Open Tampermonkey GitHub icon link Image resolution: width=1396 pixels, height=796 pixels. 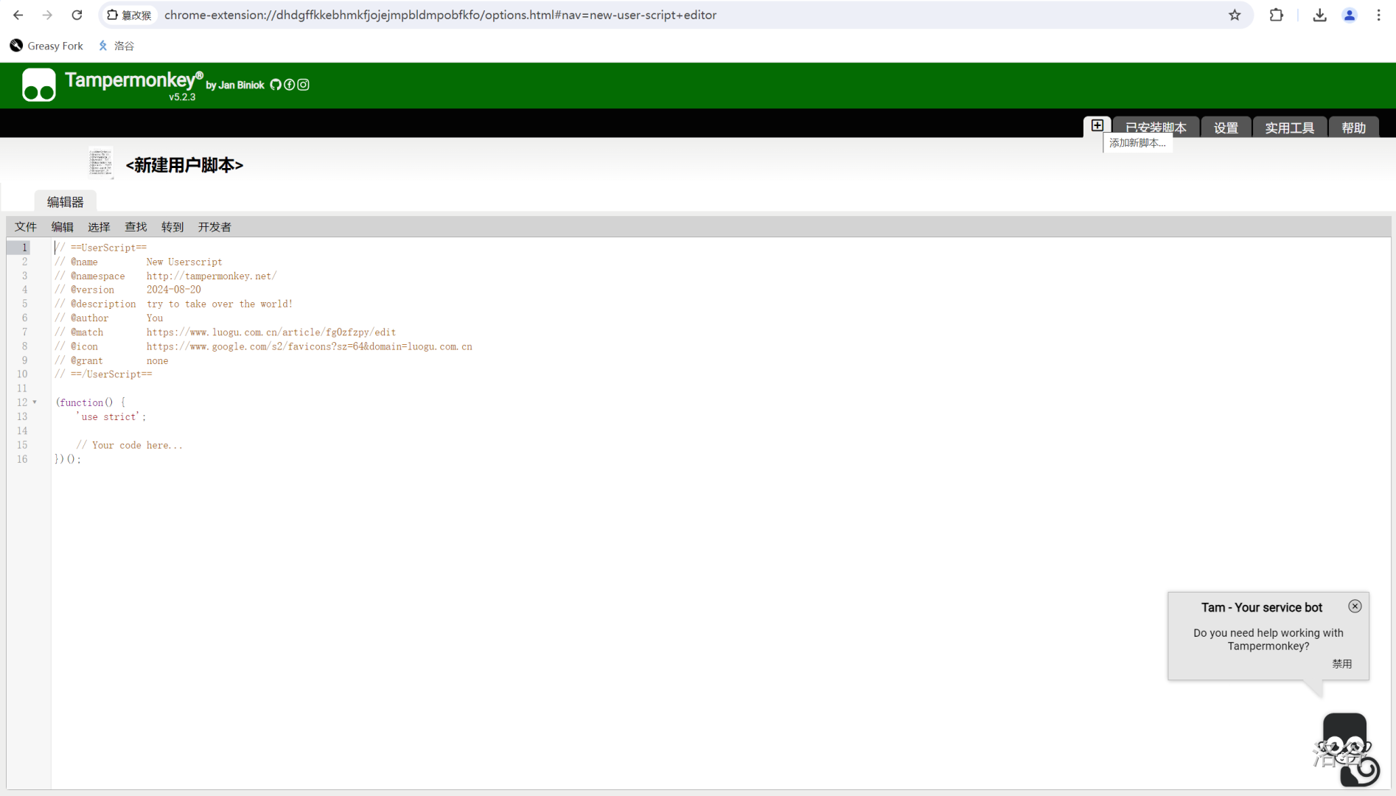point(276,85)
